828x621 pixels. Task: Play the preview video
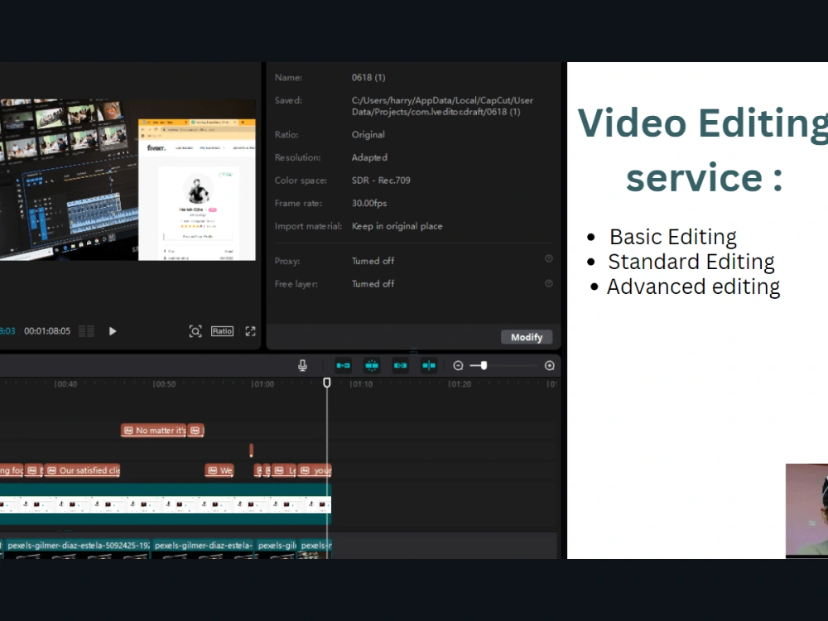(113, 331)
